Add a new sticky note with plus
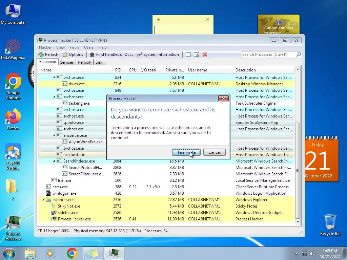This screenshot has height=260, width=347. (x=158, y=19)
